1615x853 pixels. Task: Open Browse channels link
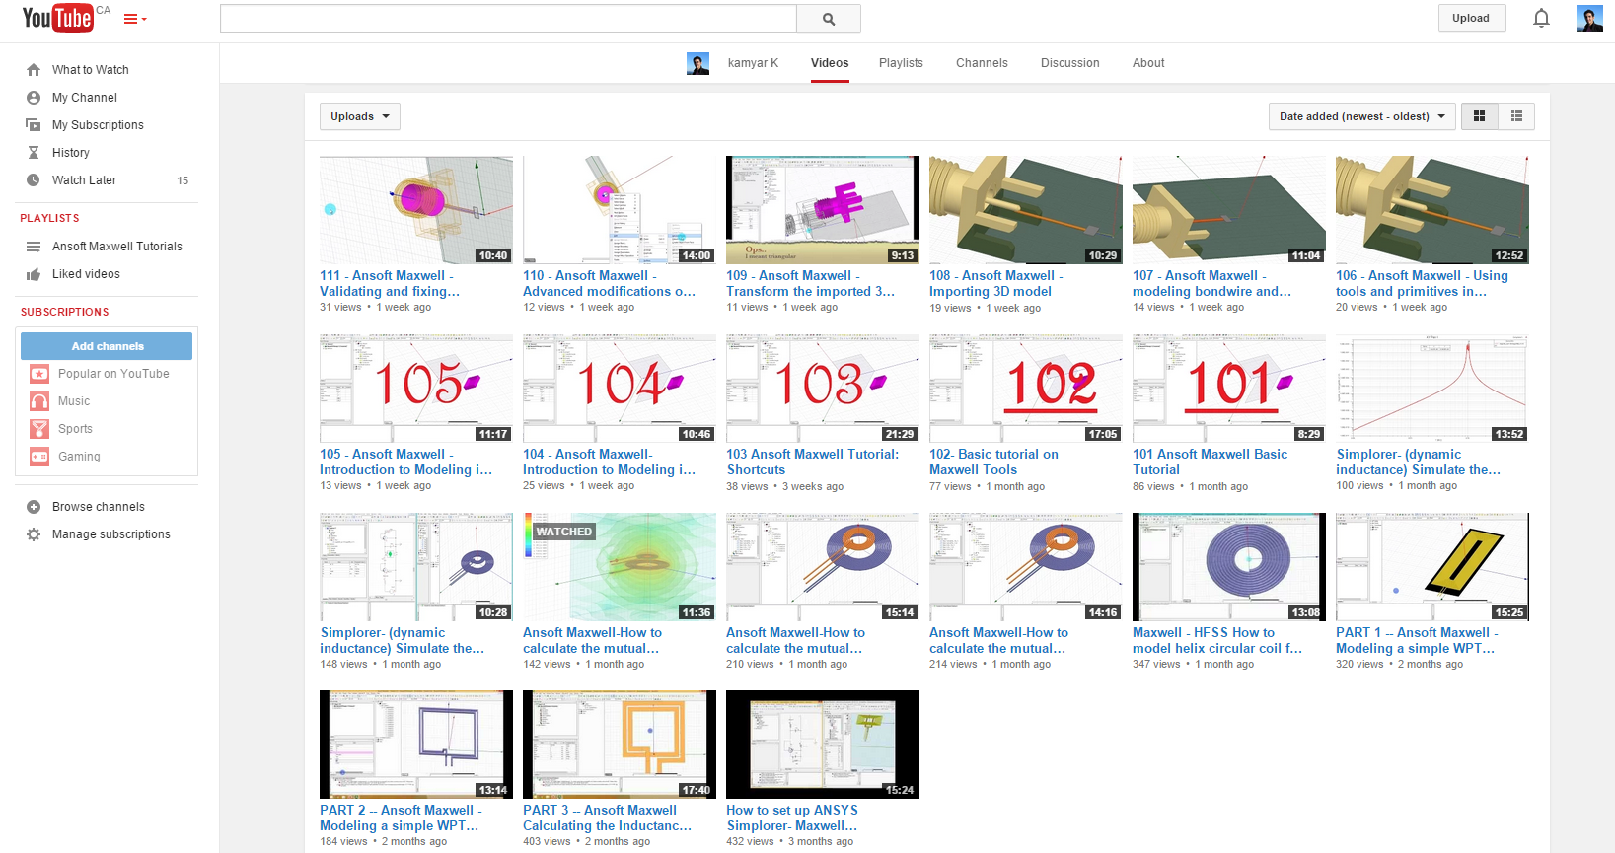point(99,507)
